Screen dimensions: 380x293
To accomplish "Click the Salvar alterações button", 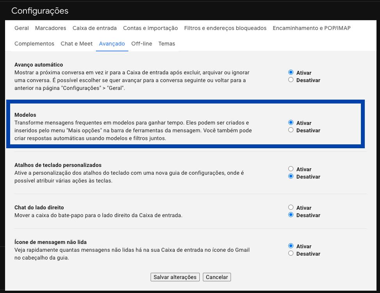I will (175, 277).
